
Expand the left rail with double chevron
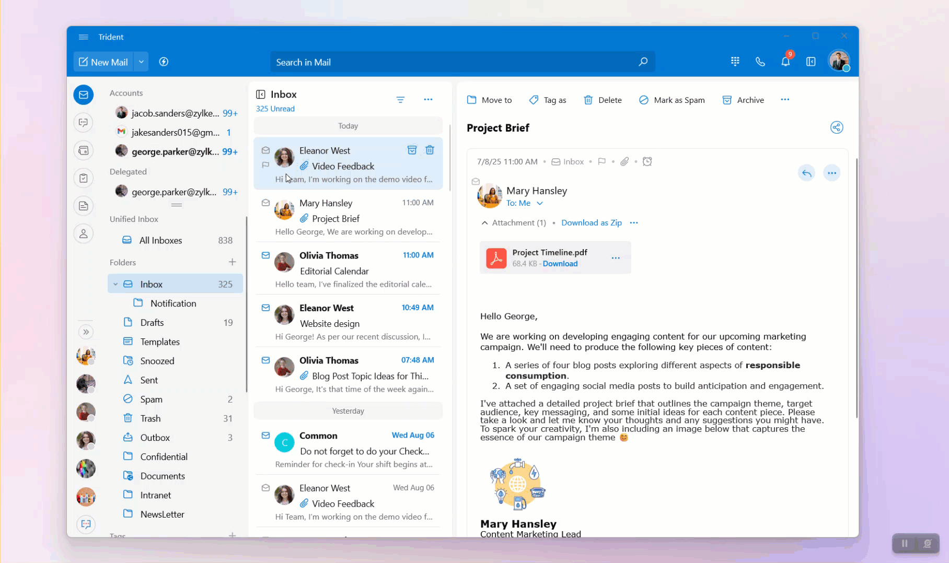click(x=86, y=332)
